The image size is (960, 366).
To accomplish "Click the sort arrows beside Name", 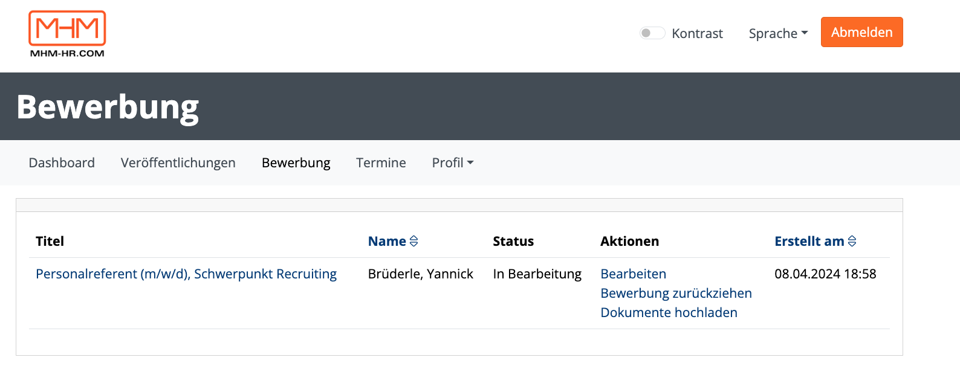I will pyautogui.click(x=414, y=241).
